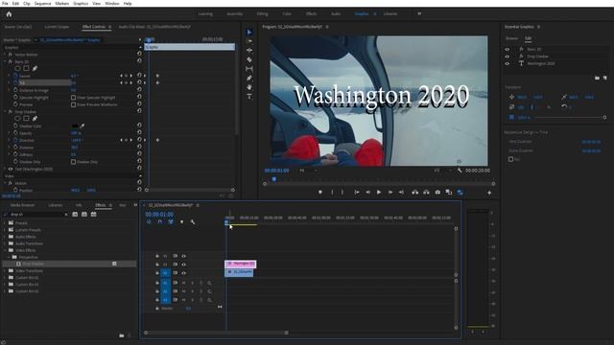Toggle top video track output eye
The width and height of the screenshot is (614, 345).
tap(183, 256)
